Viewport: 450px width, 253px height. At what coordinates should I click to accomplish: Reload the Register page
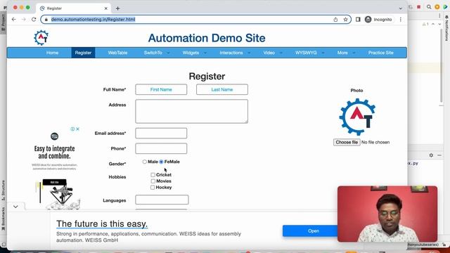pyautogui.click(x=34, y=20)
